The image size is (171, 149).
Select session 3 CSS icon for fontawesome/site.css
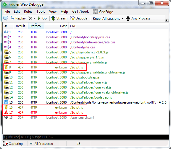[x=6, y=42]
